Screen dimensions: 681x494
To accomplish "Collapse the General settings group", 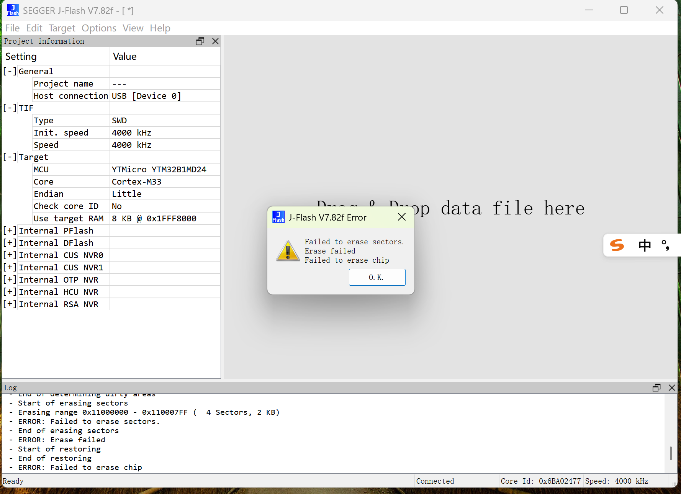I will [10, 71].
